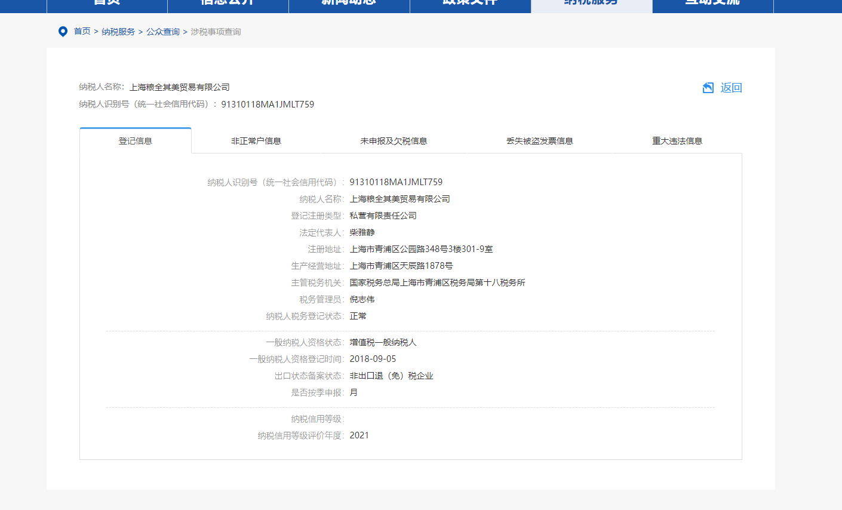Open the 非正常户信息 tab
The image size is (842, 510).
click(256, 141)
